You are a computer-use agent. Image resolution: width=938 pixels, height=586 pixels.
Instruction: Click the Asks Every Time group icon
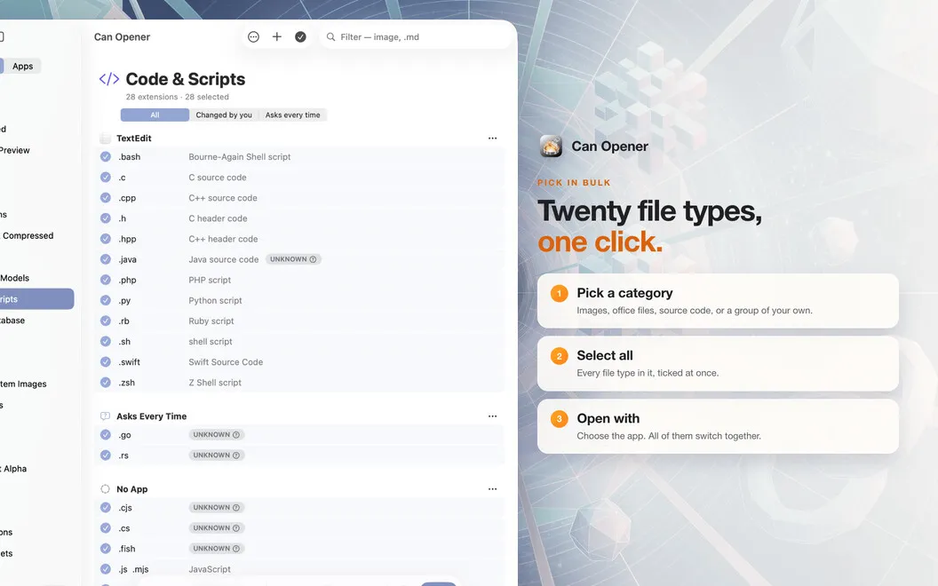pos(106,416)
